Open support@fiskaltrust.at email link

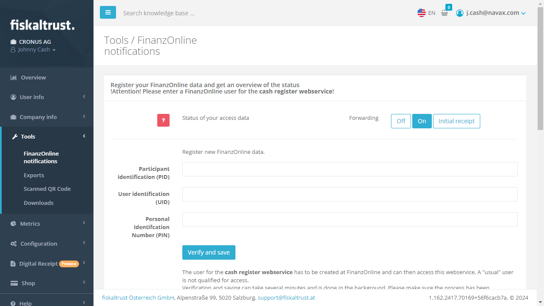point(286,297)
